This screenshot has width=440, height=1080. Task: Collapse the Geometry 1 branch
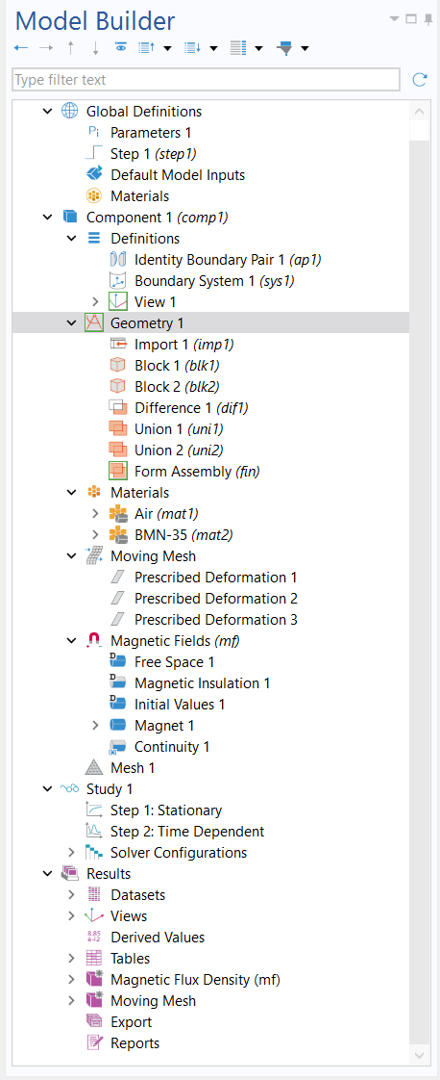71,322
